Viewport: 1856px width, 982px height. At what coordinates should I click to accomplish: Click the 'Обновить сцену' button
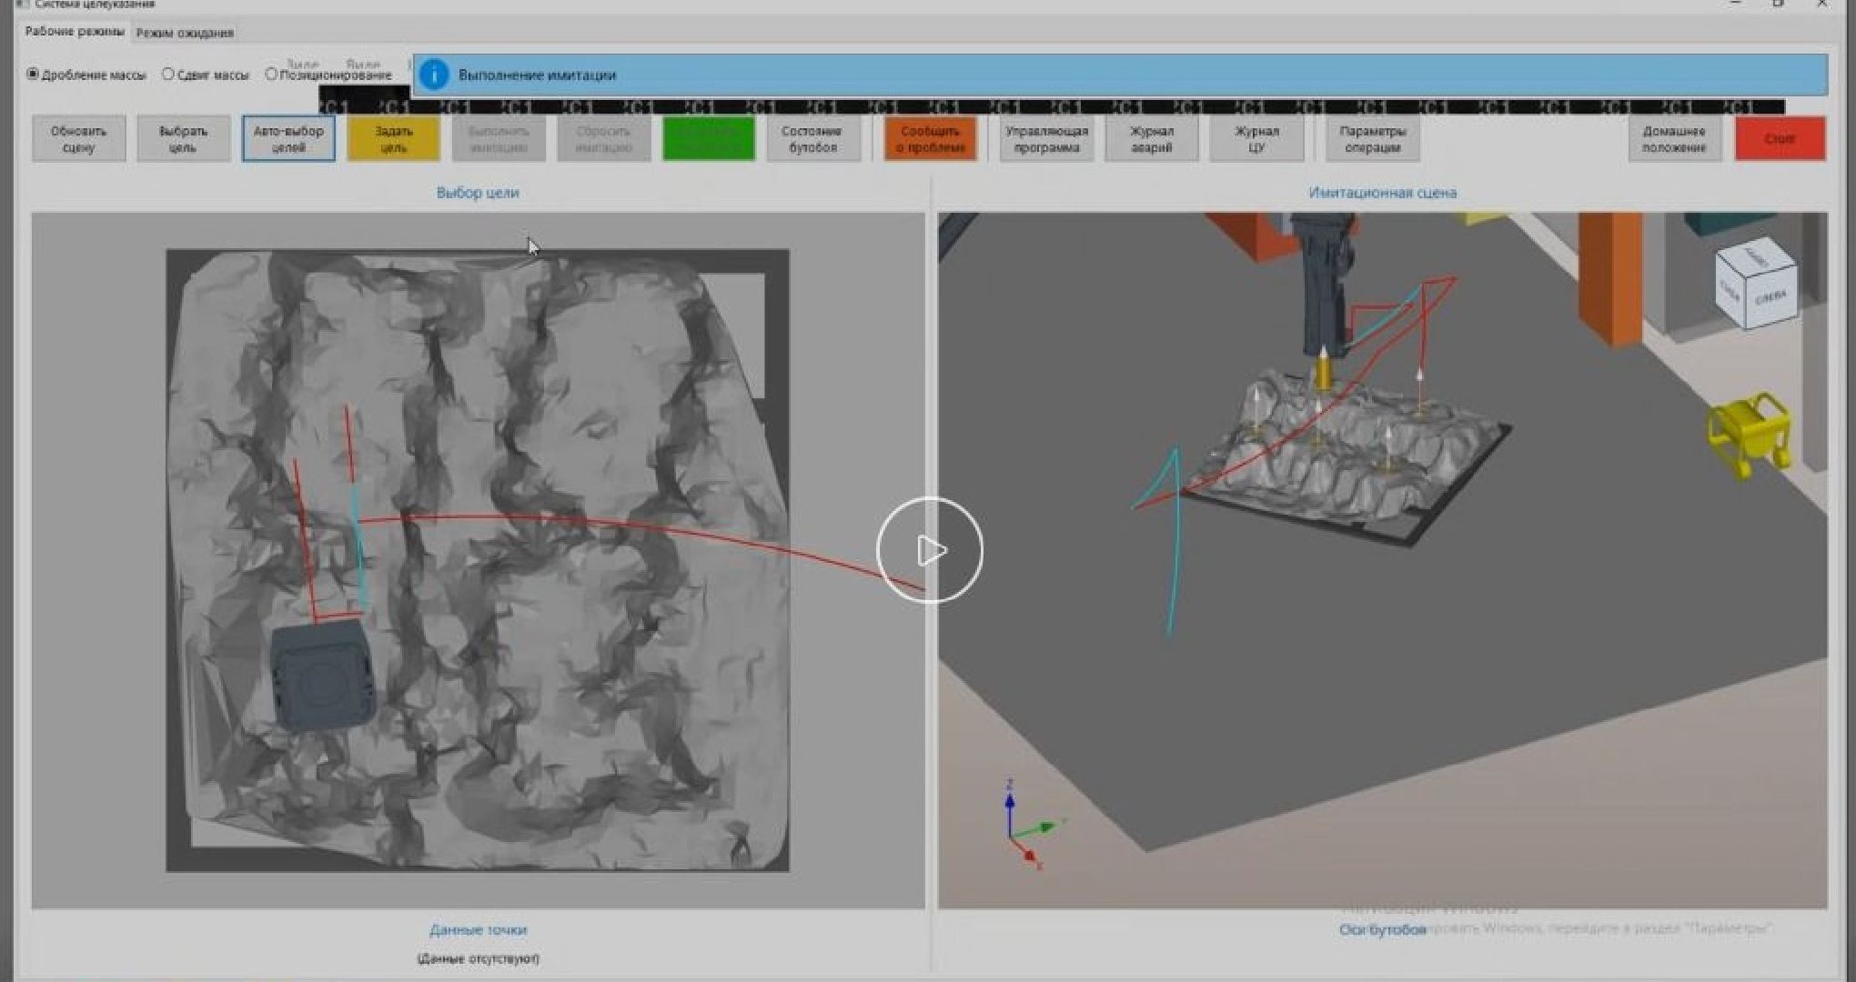[79, 139]
